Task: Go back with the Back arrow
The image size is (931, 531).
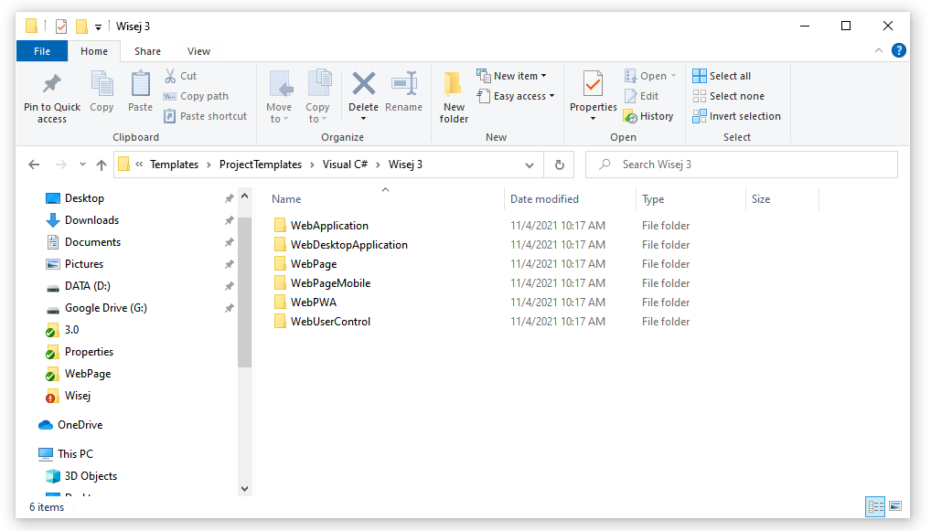Action: [34, 165]
